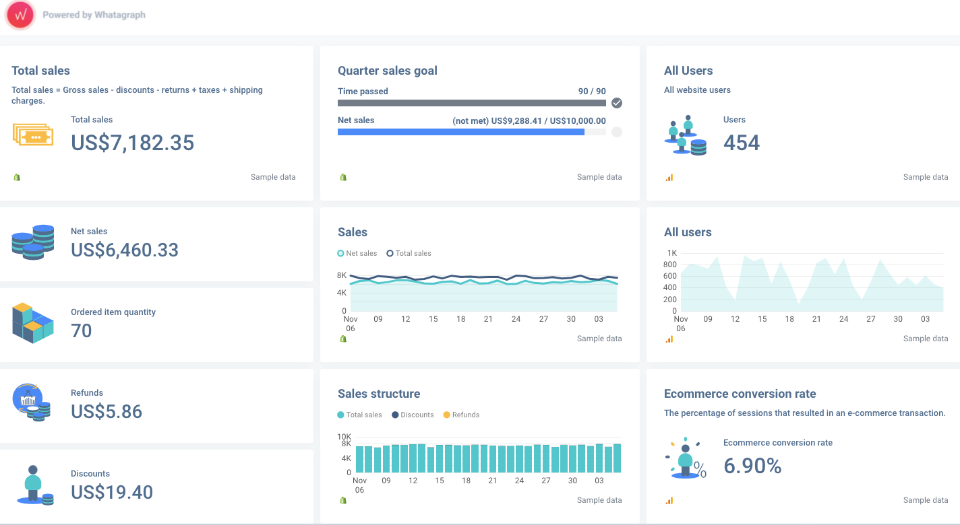Click Sample data in the Users 454 card
Screen dimensions: 960x525
click(926, 177)
